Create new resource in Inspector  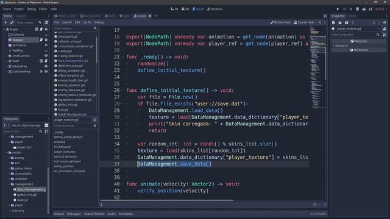tap(333, 23)
